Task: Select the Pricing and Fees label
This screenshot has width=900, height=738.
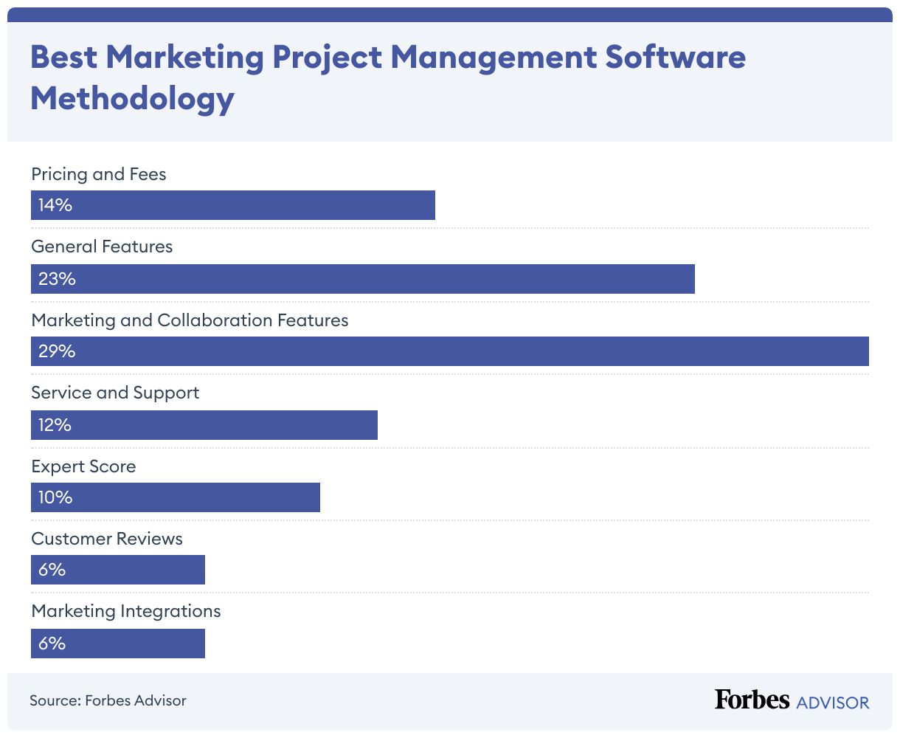Action: point(99,174)
